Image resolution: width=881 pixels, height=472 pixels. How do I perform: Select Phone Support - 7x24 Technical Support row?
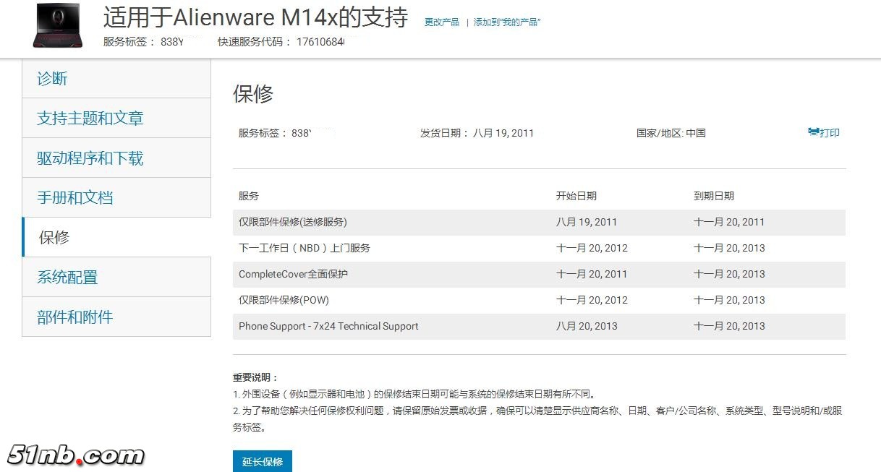[539, 326]
